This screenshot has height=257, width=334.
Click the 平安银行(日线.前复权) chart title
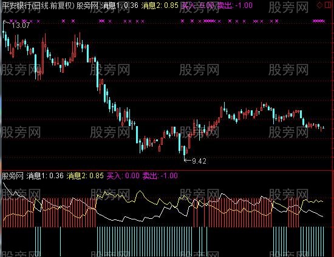pos(38,5)
